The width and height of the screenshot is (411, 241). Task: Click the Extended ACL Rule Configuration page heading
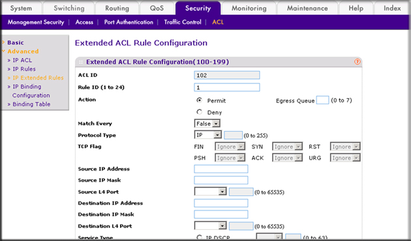click(141, 43)
